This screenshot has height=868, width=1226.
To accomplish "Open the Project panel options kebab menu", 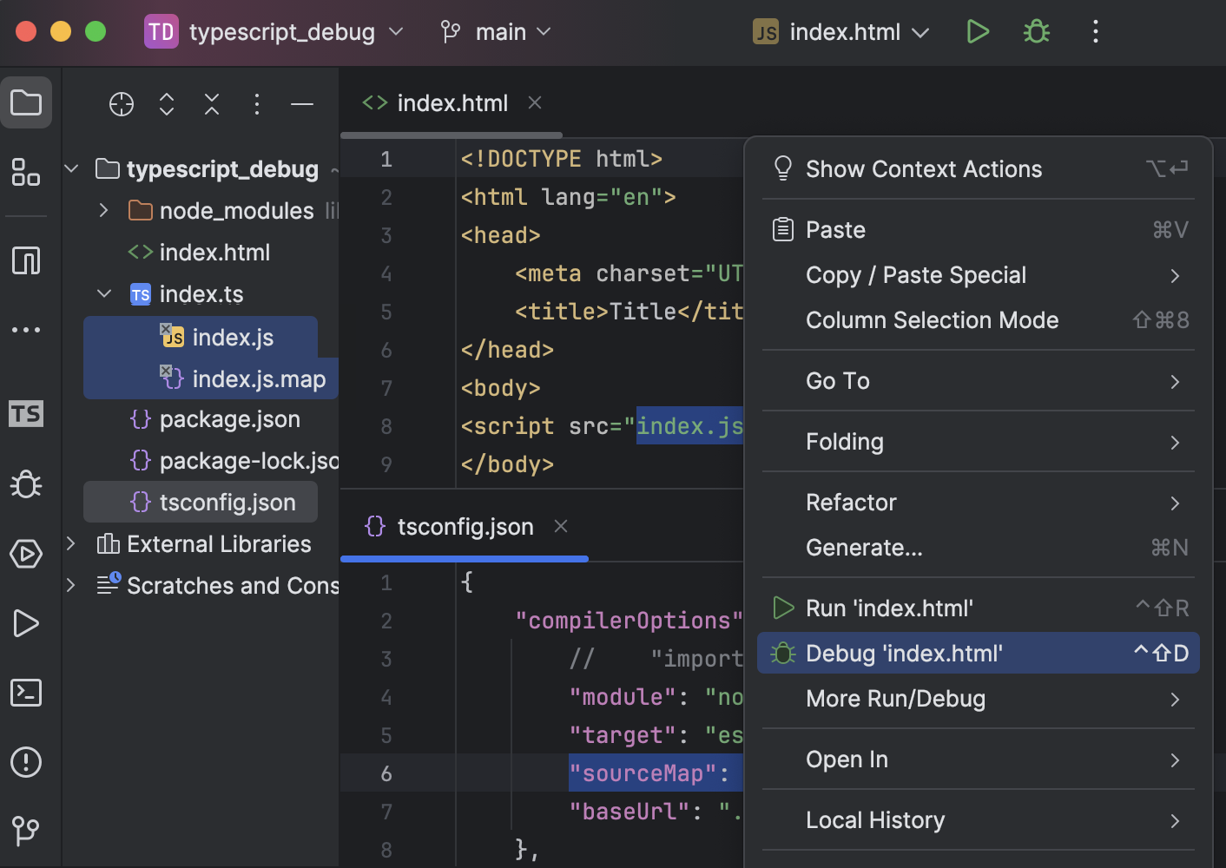I will coord(256,104).
